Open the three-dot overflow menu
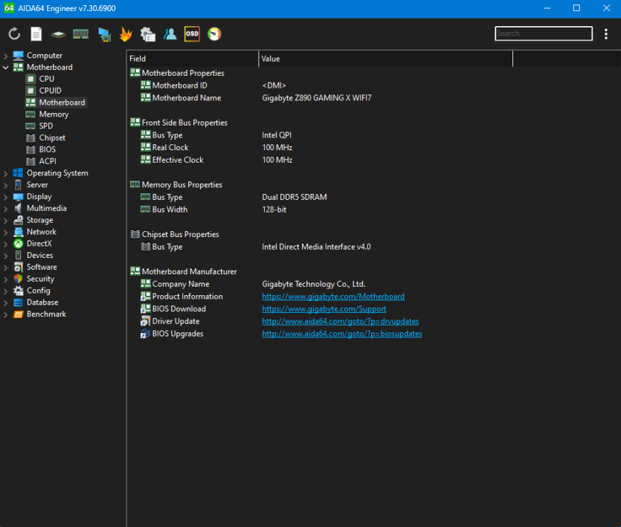This screenshot has width=621, height=527. (x=606, y=34)
